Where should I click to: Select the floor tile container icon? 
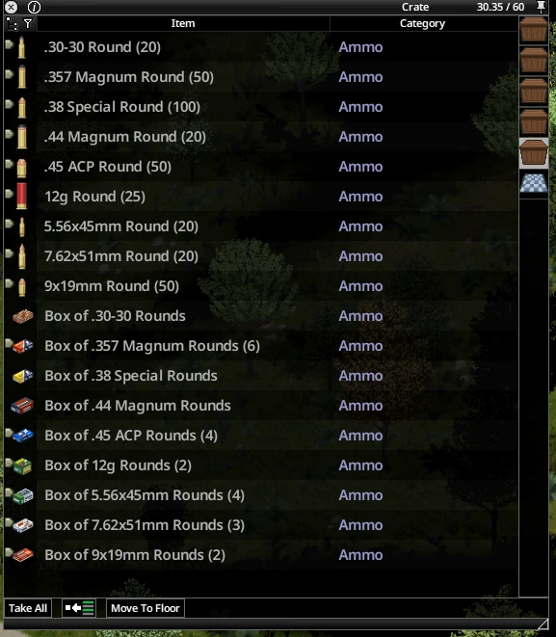534,182
